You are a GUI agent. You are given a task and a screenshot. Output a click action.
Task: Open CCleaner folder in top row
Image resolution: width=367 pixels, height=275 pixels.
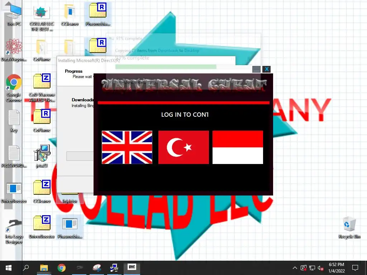[70, 14]
